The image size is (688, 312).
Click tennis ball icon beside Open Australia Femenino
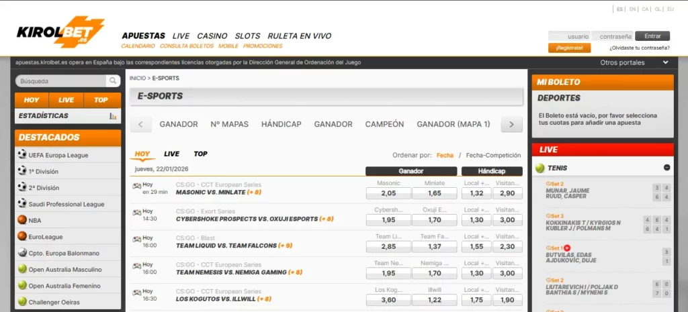coord(22,285)
